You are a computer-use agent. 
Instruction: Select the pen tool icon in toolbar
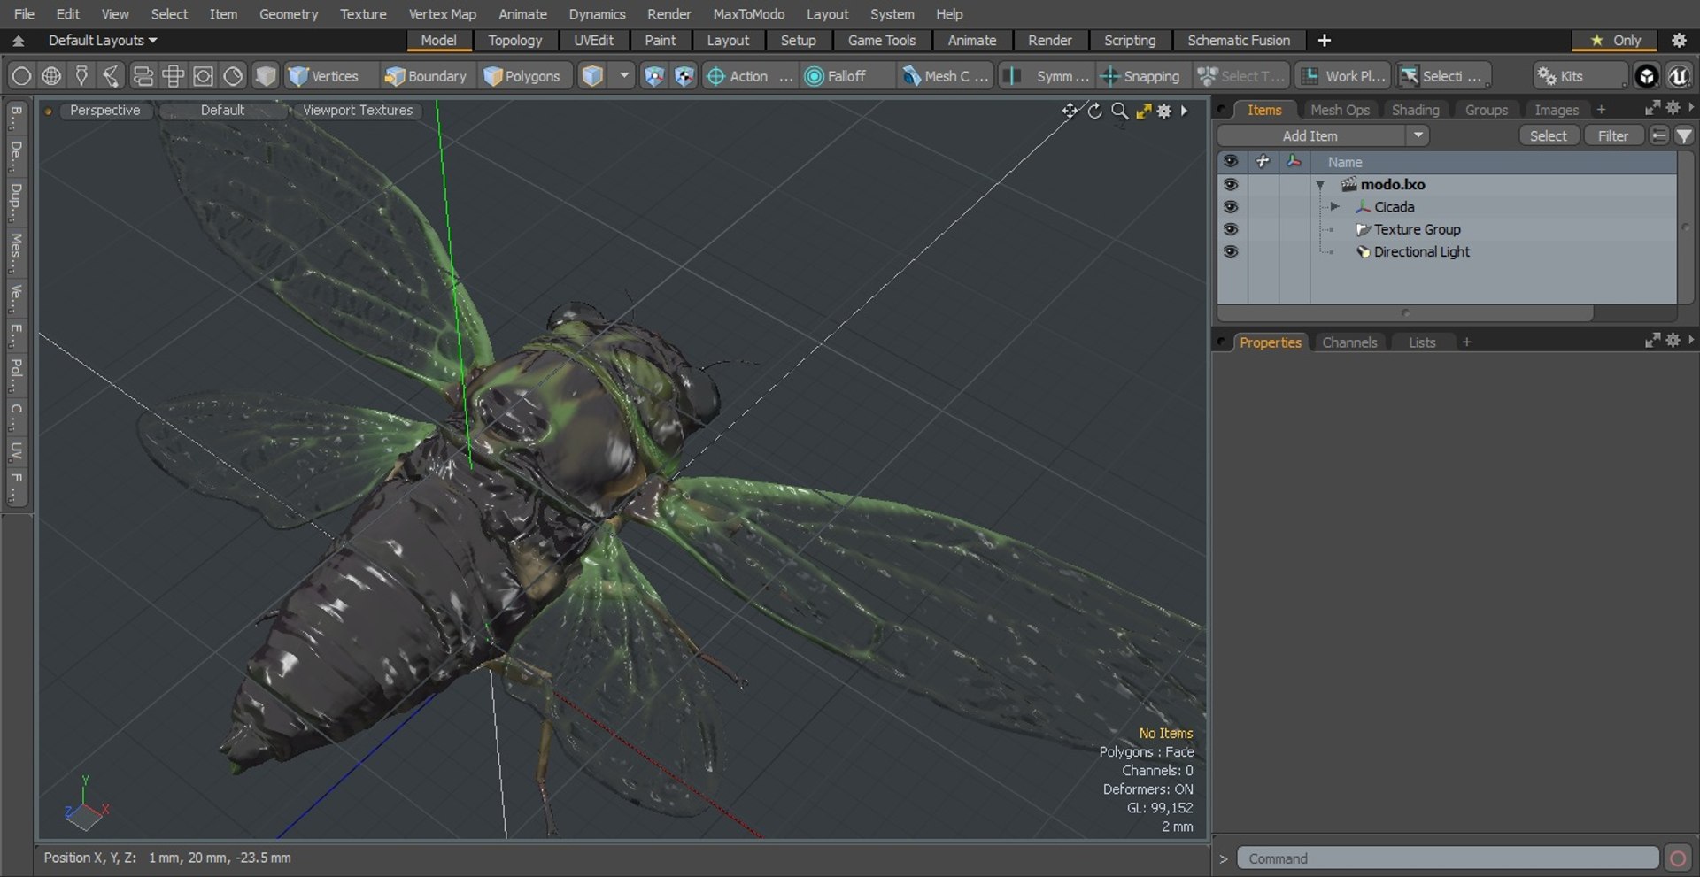point(81,76)
